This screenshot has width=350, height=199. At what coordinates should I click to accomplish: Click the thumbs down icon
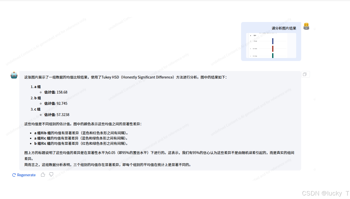[51, 174]
